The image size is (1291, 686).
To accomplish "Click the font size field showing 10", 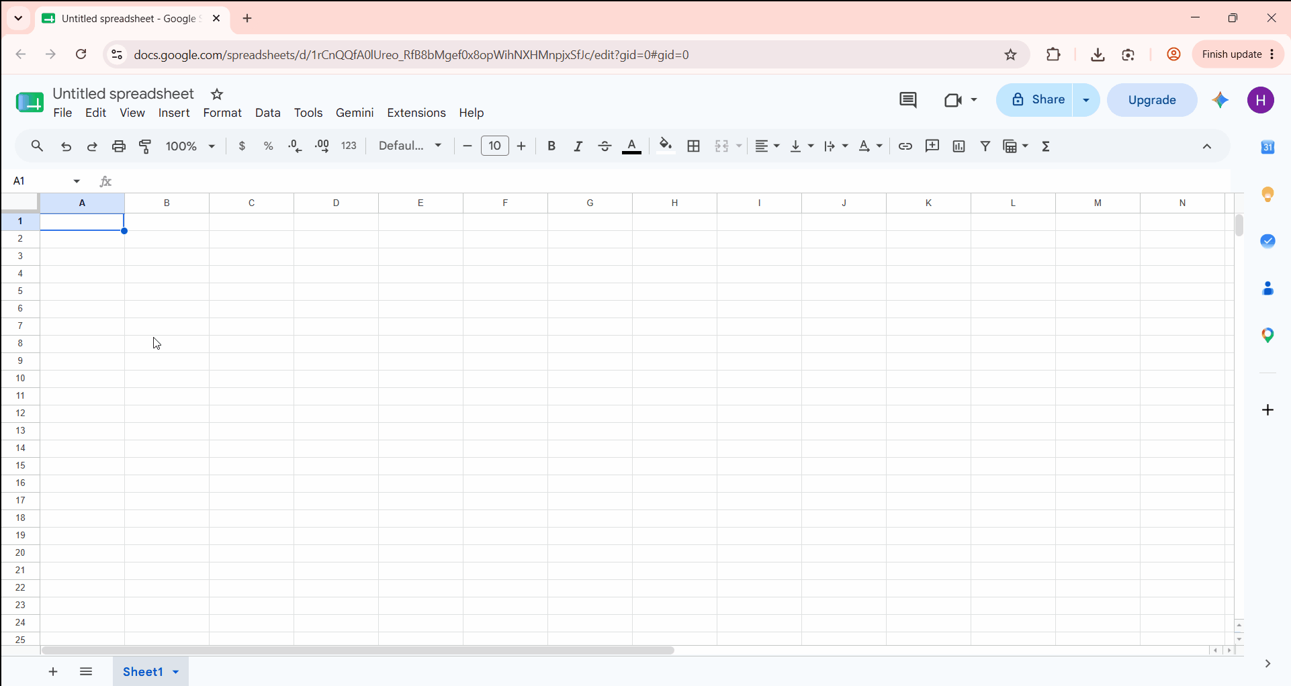I will (495, 146).
